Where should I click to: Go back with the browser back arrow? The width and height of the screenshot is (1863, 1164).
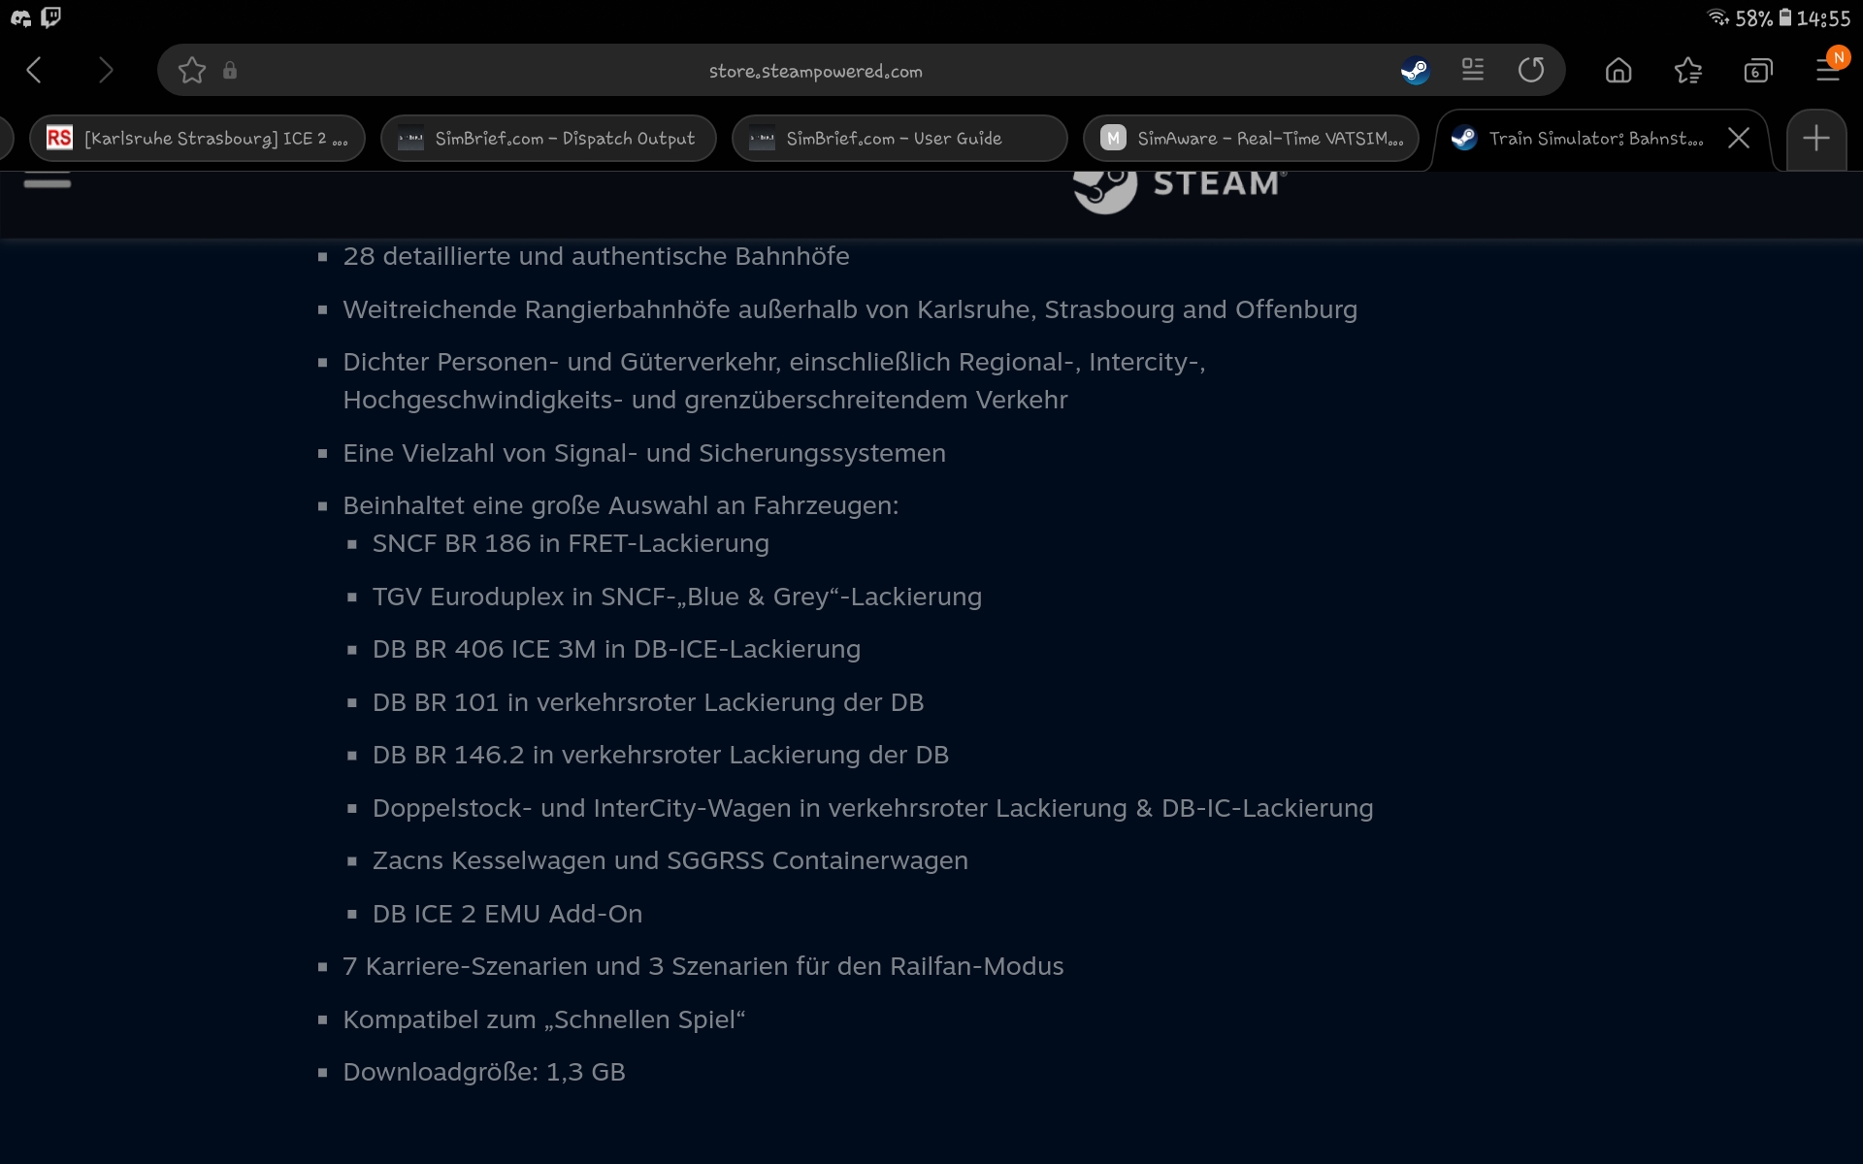pyautogui.click(x=35, y=70)
